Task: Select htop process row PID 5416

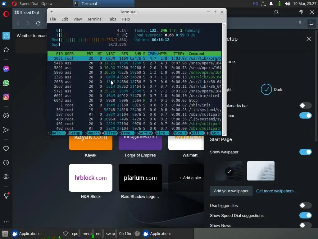Action: 134,63
